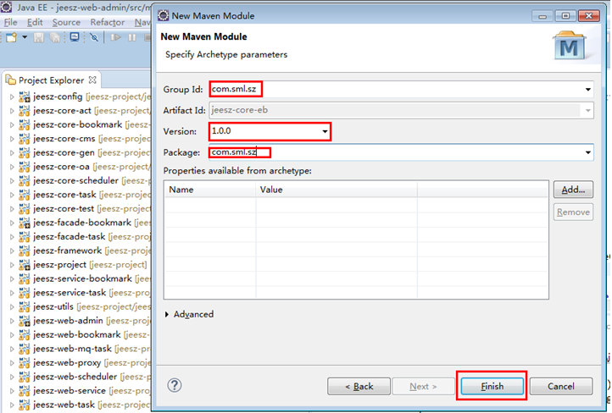The width and height of the screenshot is (612, 413).
Task: Click the monitor console toolbar icon
Action: (x=74, y=37)
